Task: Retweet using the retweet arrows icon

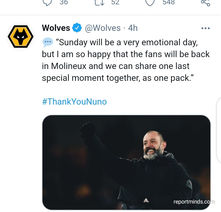Action: pos(99,2)
